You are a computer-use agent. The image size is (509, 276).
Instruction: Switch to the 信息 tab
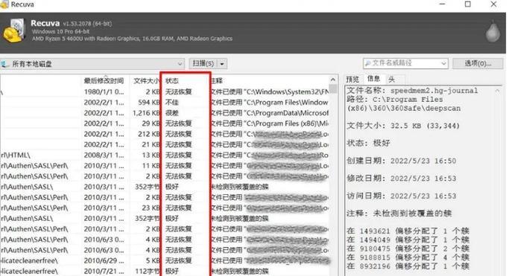click(x=373, y=78)
